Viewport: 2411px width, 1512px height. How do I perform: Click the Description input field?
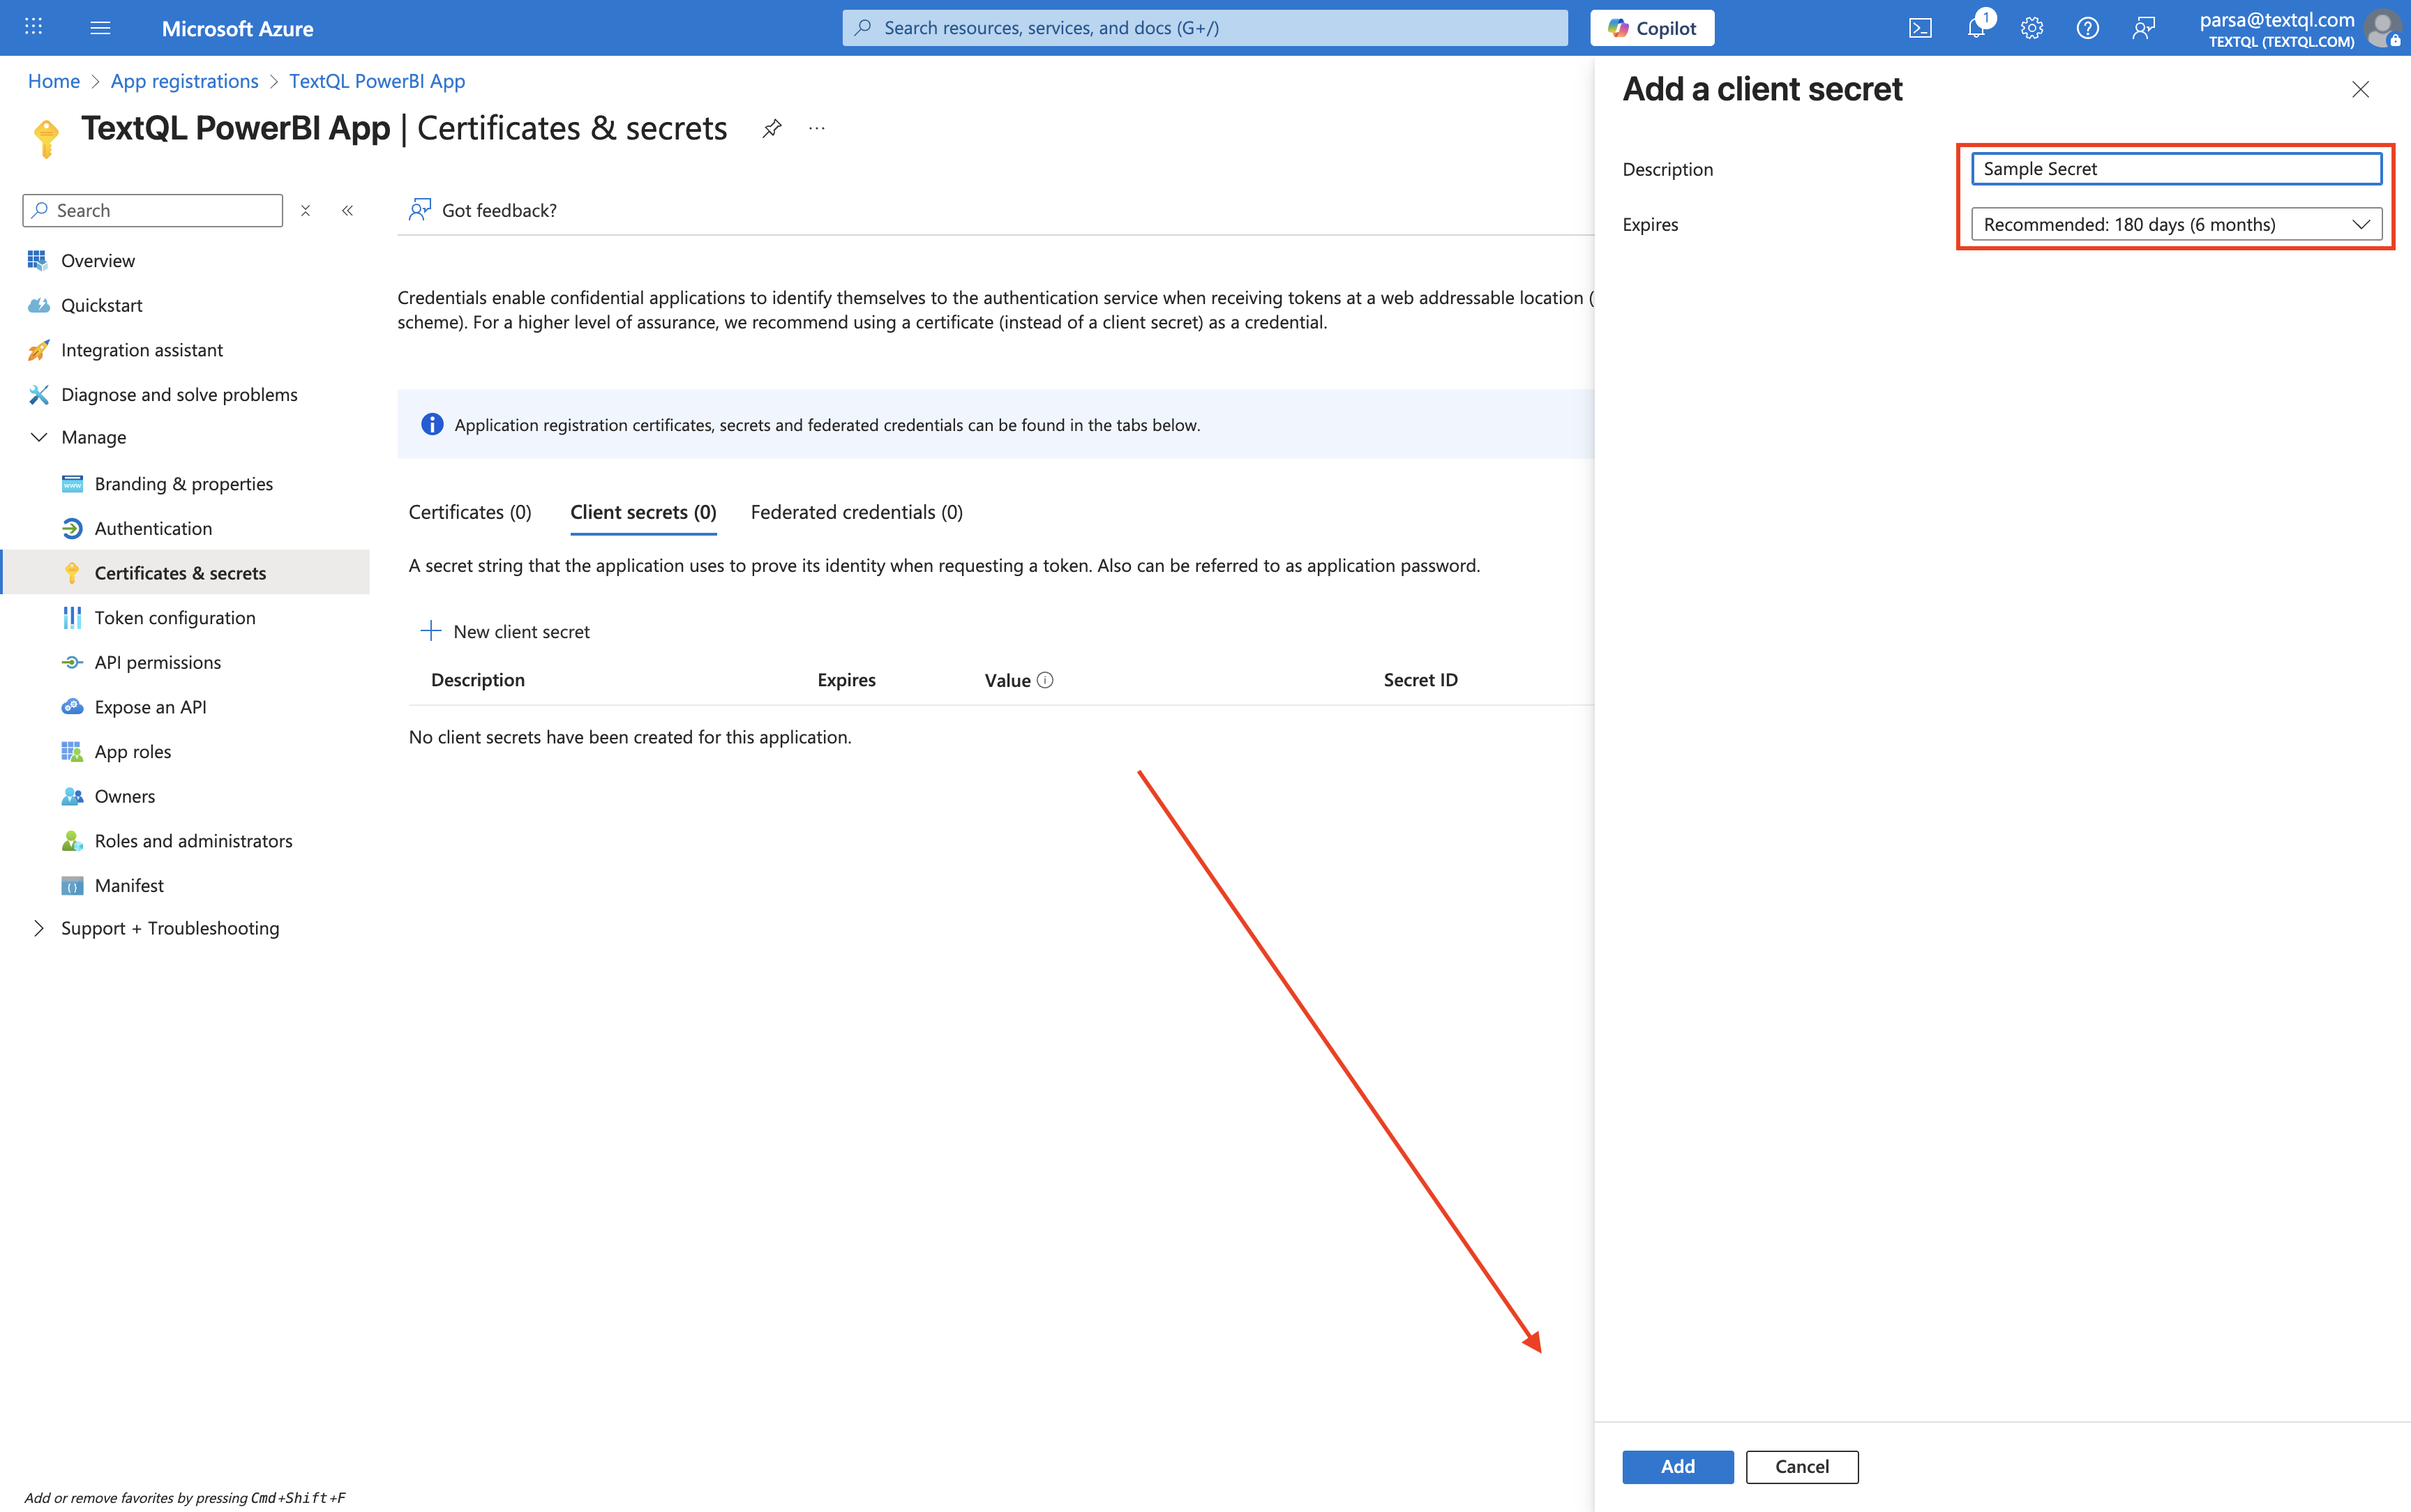2175,169
